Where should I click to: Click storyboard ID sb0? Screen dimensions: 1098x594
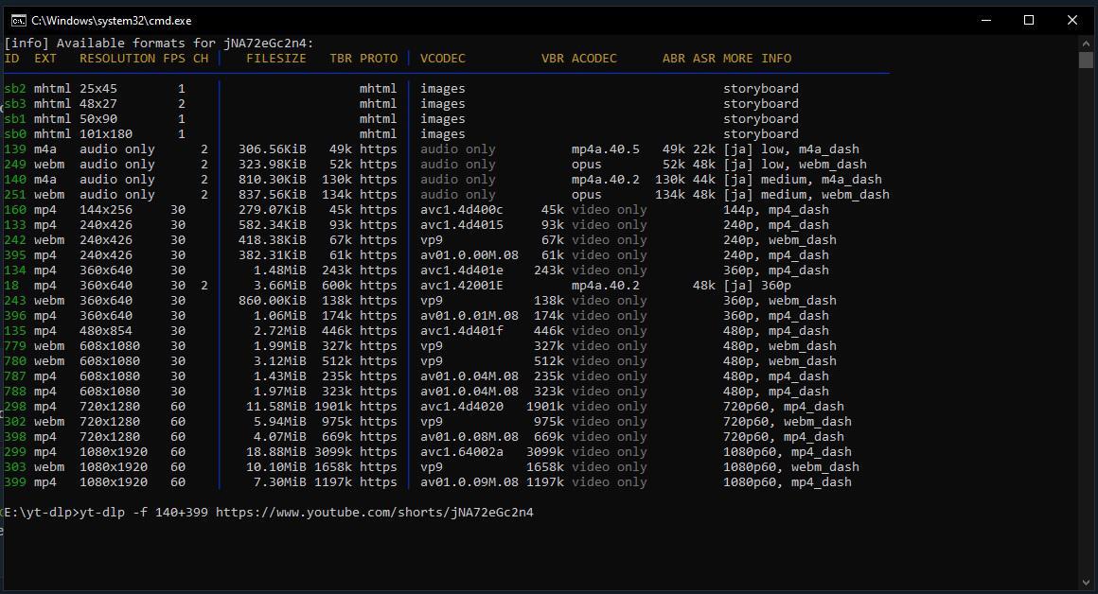[15, 134]
